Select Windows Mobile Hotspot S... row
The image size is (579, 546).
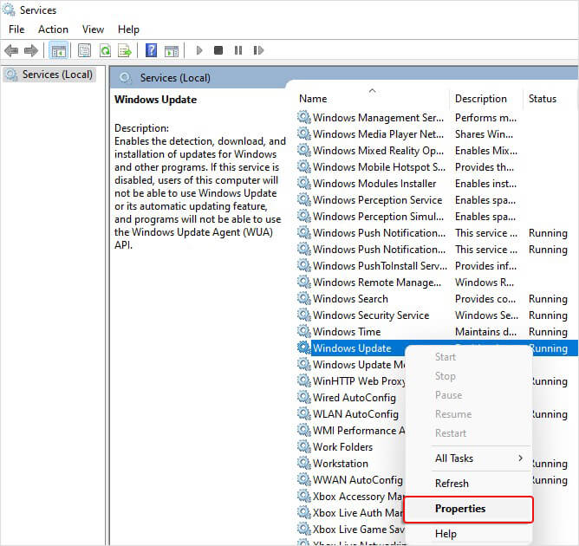(379, 167)
